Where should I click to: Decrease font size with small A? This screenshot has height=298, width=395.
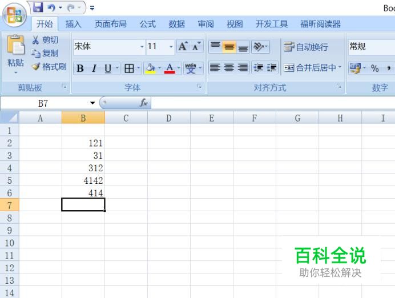pyautogui.click(x=196, y=46)
